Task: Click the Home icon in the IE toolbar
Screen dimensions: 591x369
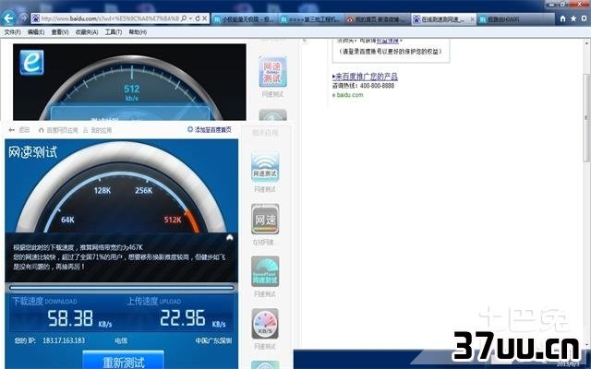Action: pyautogui.click(x=562, y=18)
